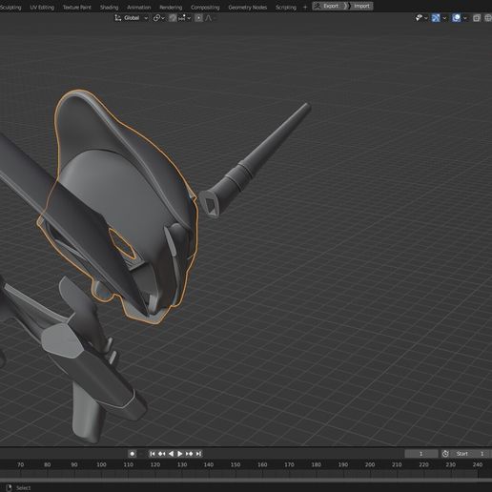
Task: Click frame 70 on the timeline ruler
Action: click(20, 464)
